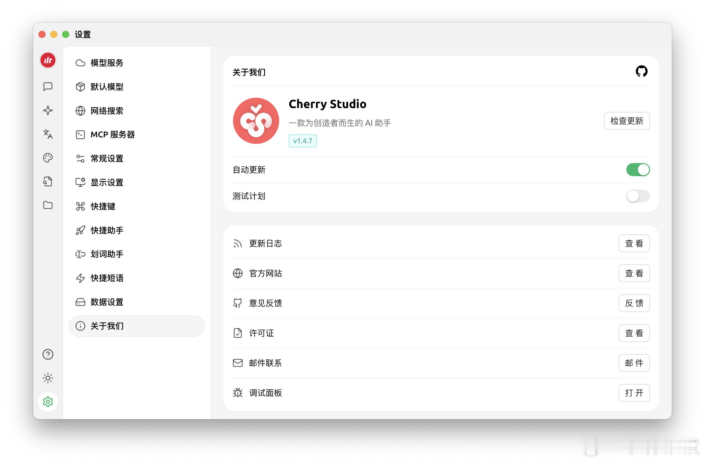The width and height of the screenshot is (705, 463).
Task: Enable the 测试计划 toggle
Action: point(638,196)
